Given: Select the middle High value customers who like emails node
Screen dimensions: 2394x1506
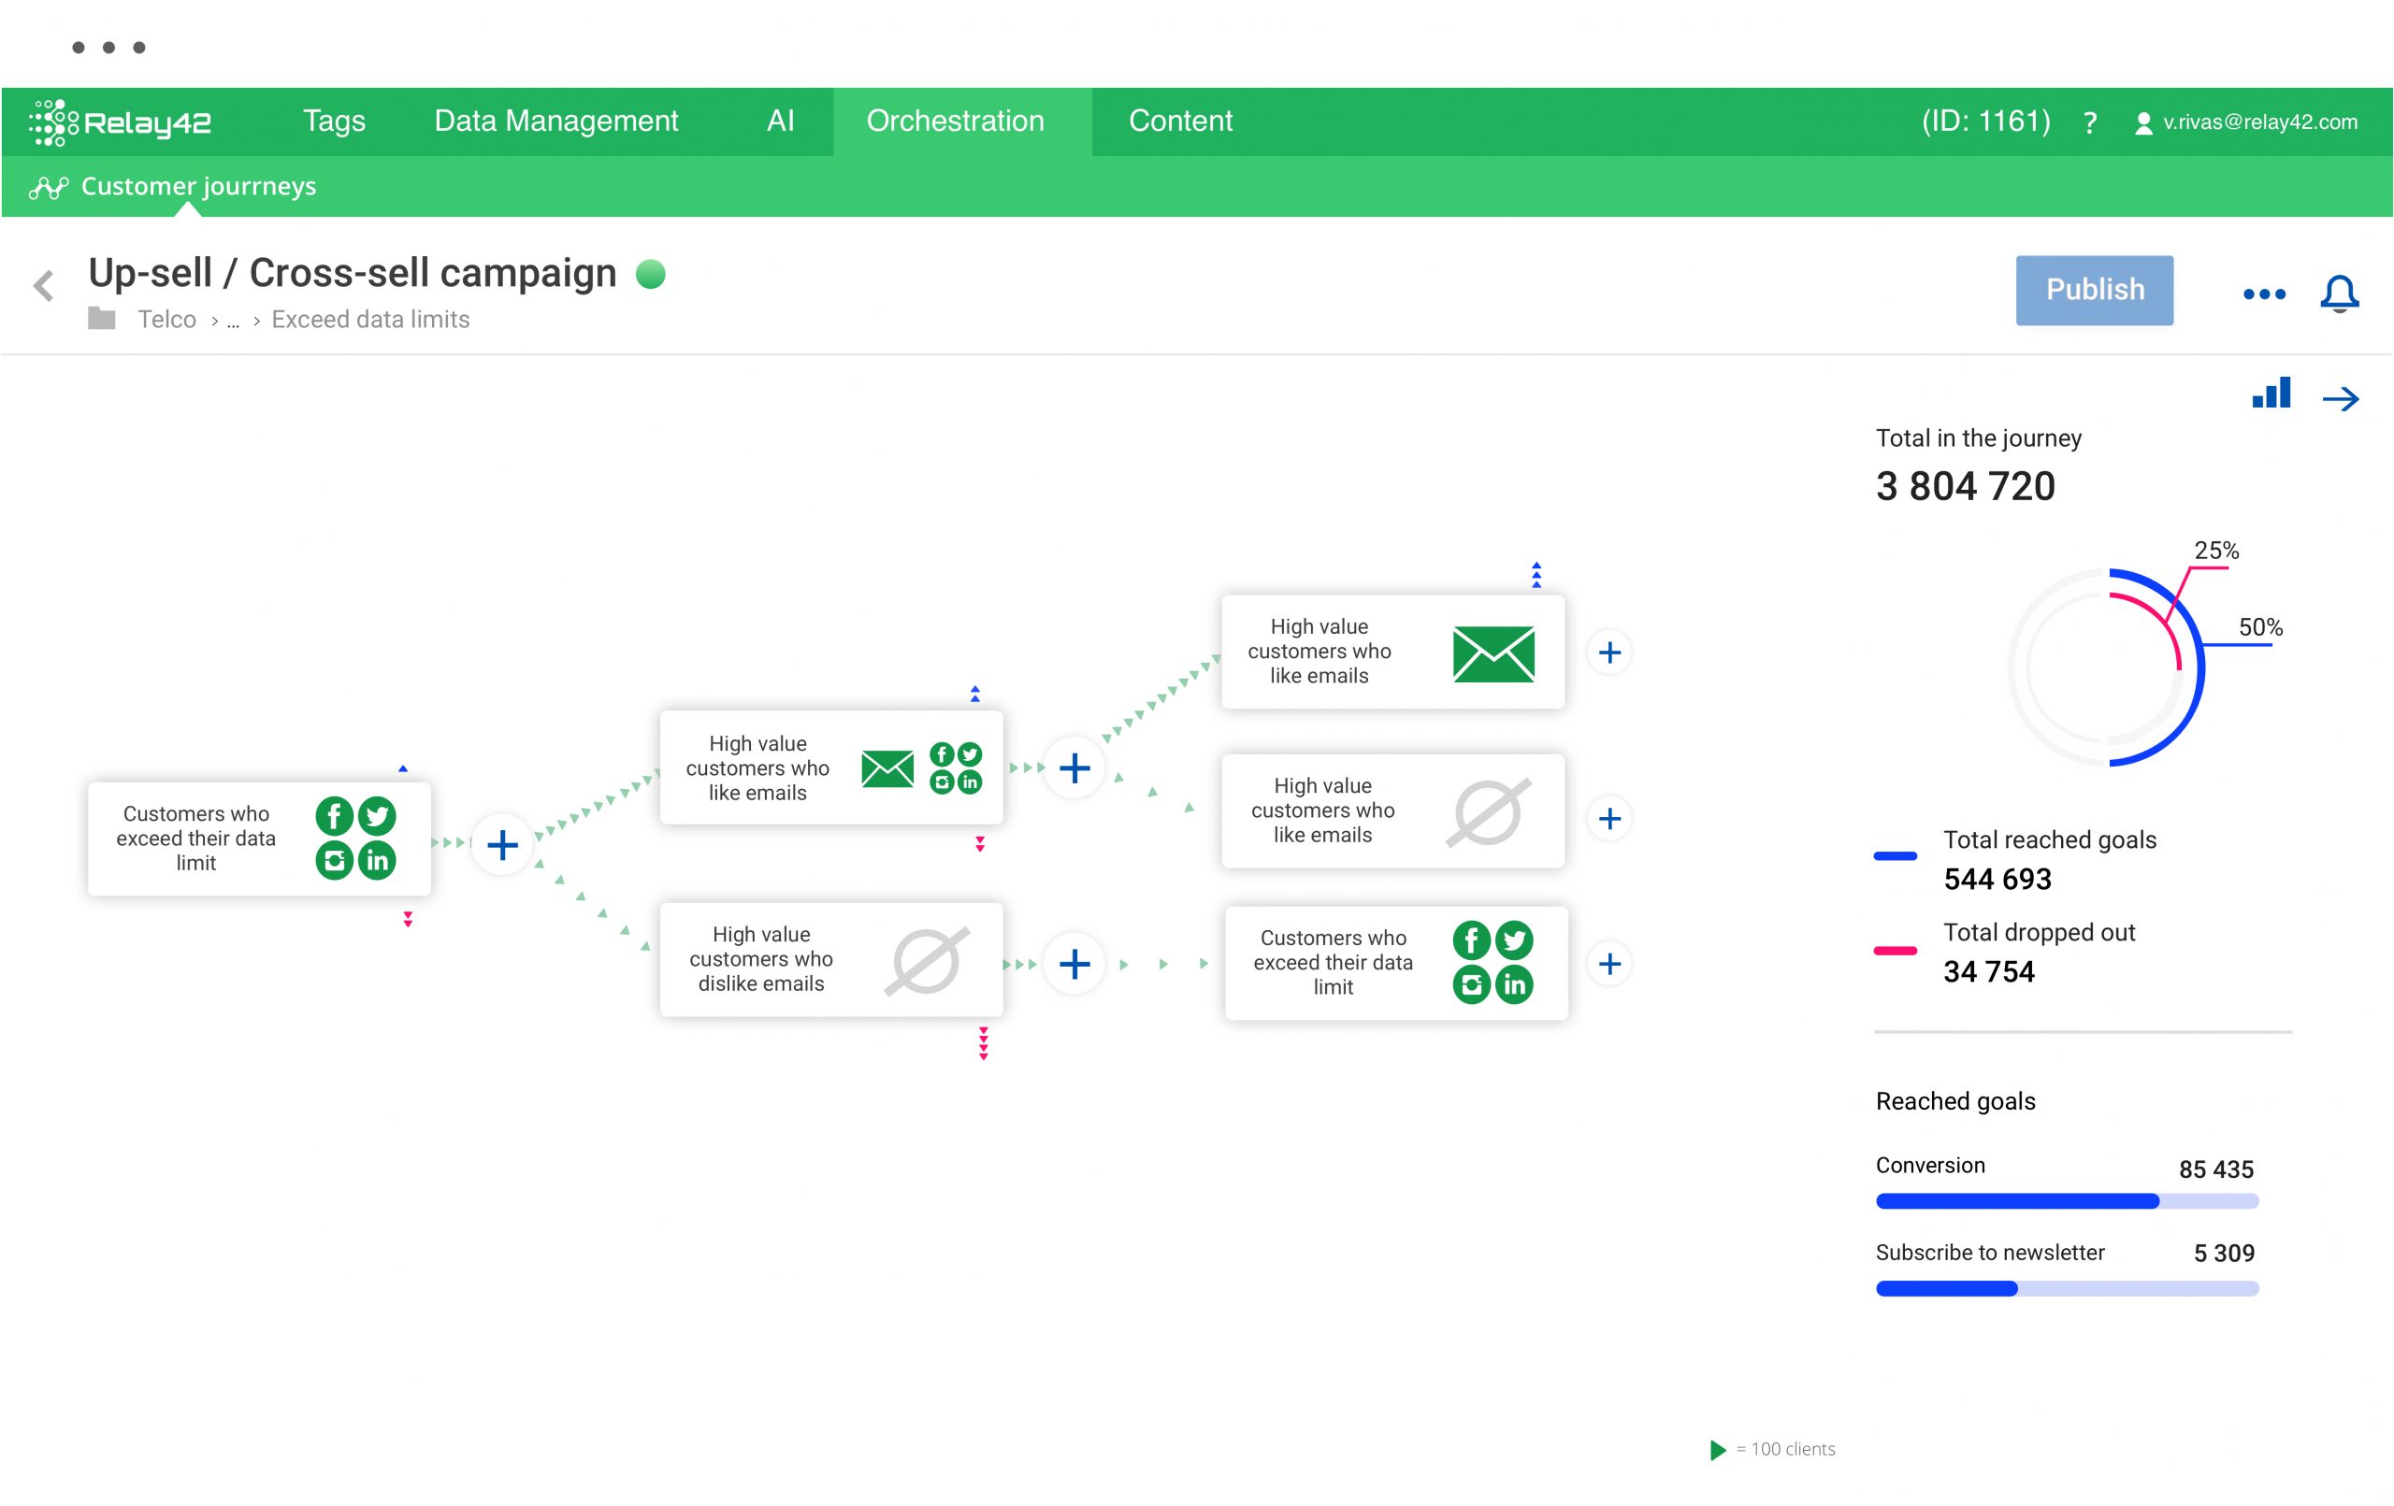Looking at the screenshot, I should (x=831, y=767).
